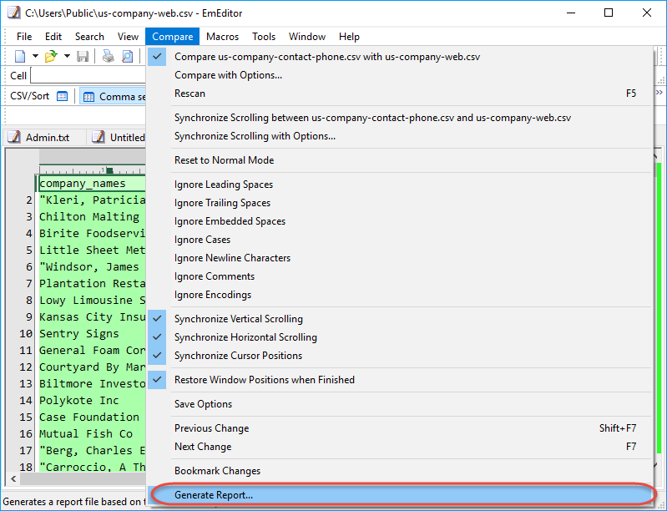Click the company_names header cell
The width and height of the screenshot is (667, 511).
pyautogui.click(x=92, y=184)
